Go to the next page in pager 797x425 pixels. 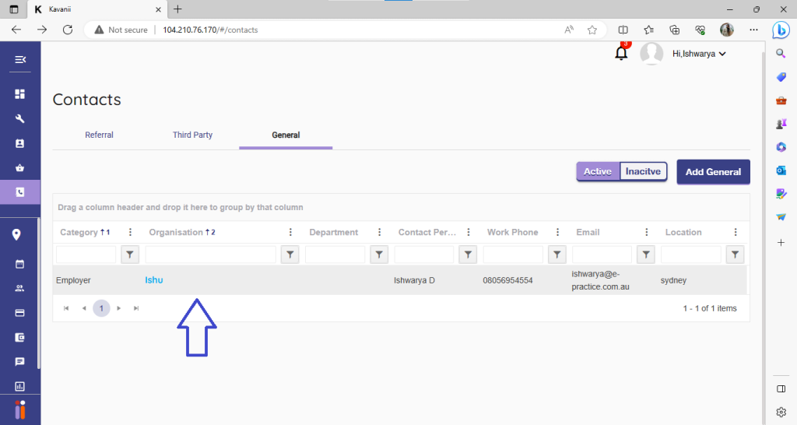(x=119, y=308)
